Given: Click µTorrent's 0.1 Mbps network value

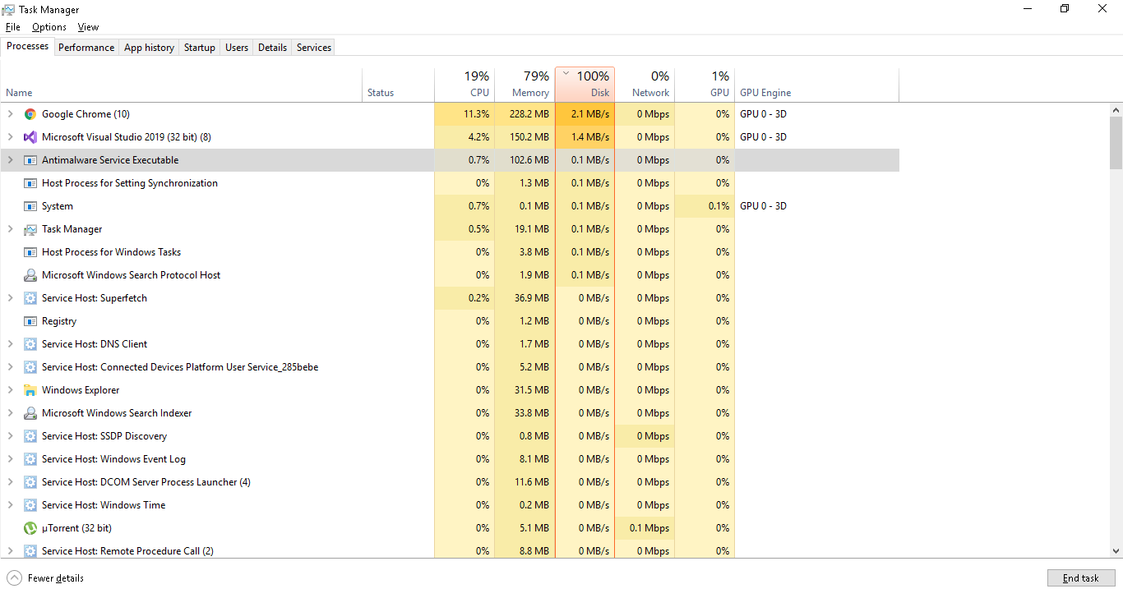Looking at the screenshot, I should 649,528.
